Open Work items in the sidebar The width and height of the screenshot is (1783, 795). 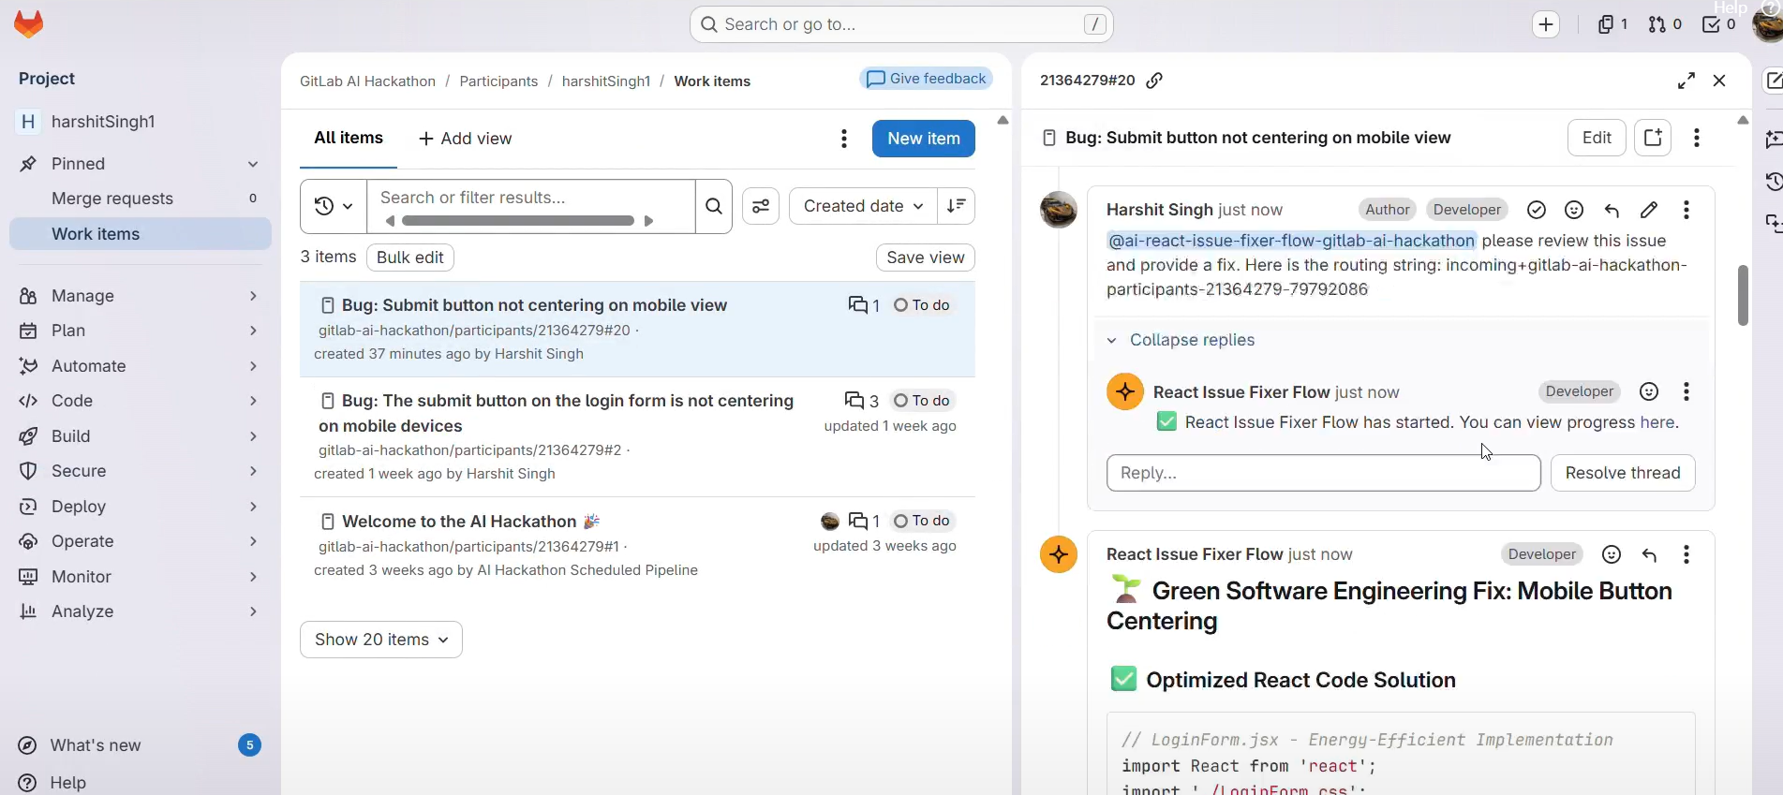point(141,234)
